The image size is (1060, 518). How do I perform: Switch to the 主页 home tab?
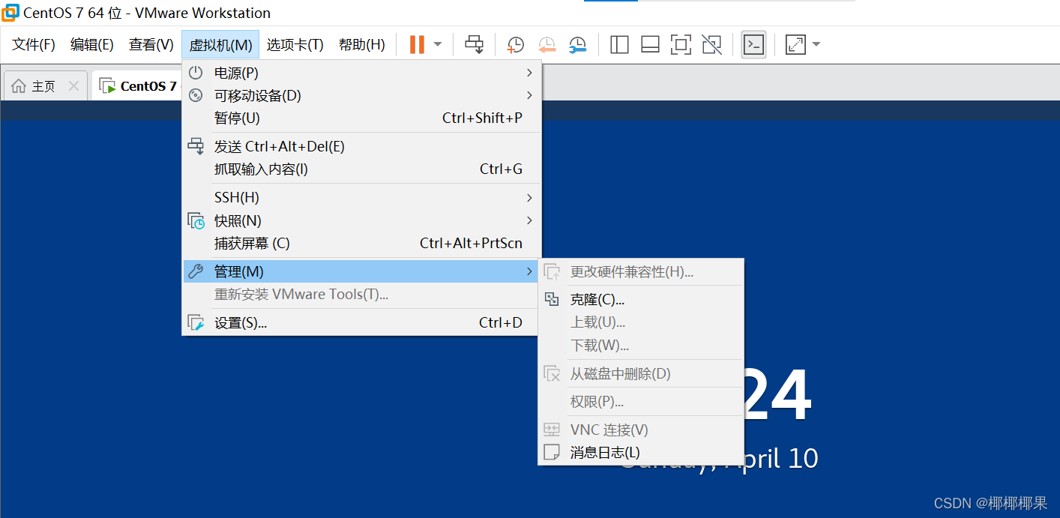pyautogui.click(x=43, y=86)
